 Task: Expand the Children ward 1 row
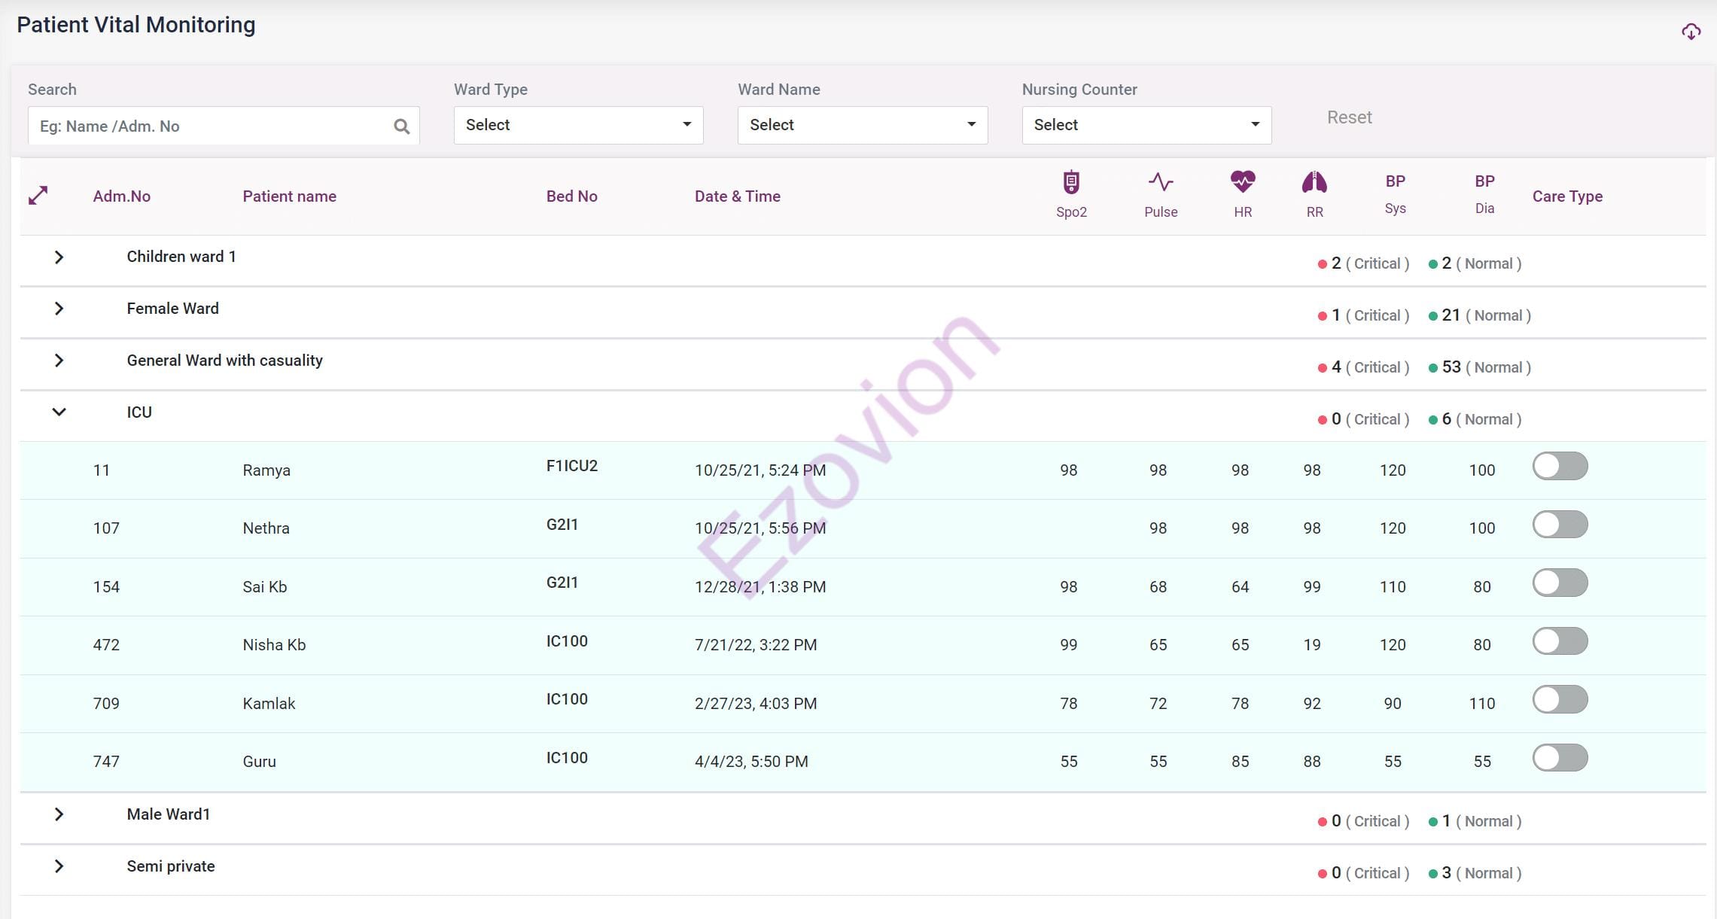pos(59,257)
